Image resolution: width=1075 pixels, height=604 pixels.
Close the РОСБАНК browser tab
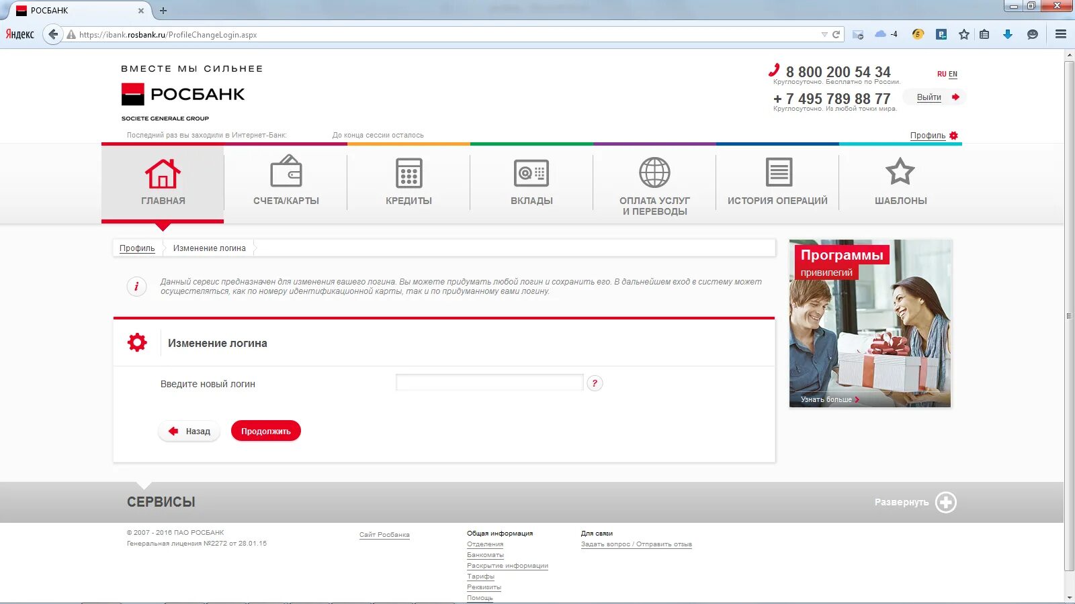[141, 11]
